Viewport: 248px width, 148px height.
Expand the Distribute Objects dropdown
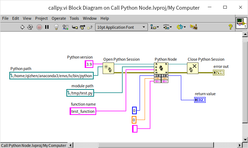pyautogui.click(x=168, y=27)
